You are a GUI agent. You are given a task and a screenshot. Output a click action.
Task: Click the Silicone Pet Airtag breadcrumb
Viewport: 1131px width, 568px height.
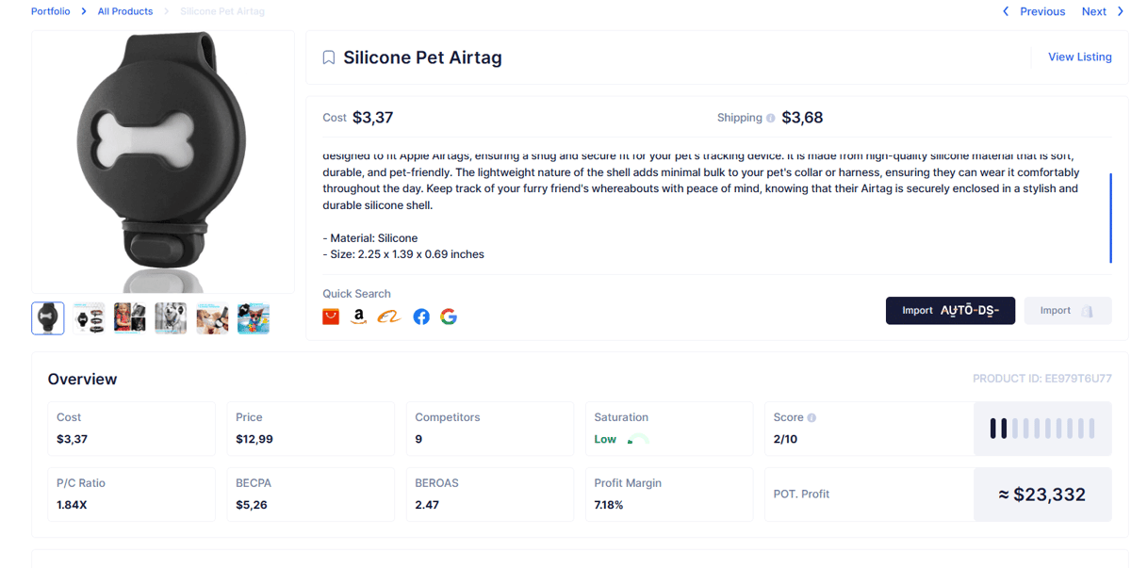(222, 11)
